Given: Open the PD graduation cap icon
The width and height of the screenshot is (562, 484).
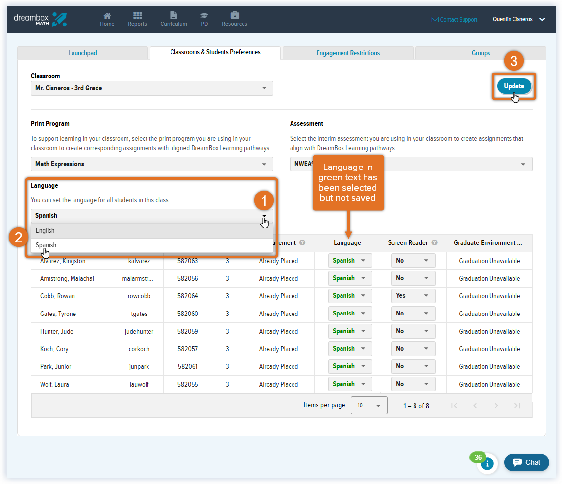Looking at the screenshot, I should [x=204, y=15].
